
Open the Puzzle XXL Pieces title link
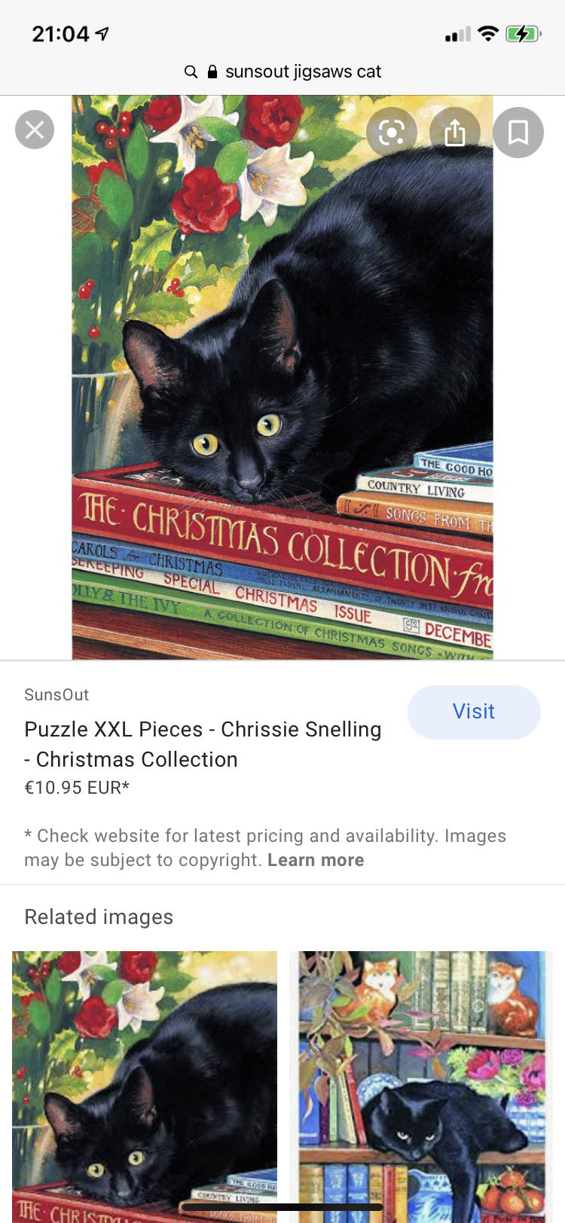203,744
